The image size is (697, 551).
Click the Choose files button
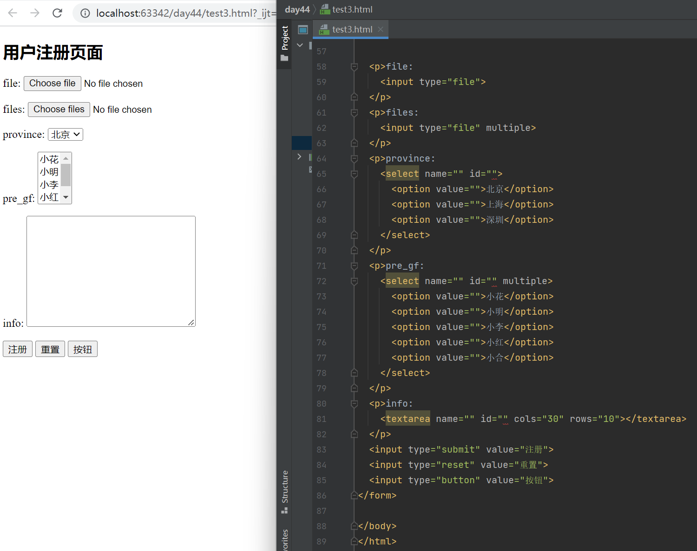tap(59, 110)
